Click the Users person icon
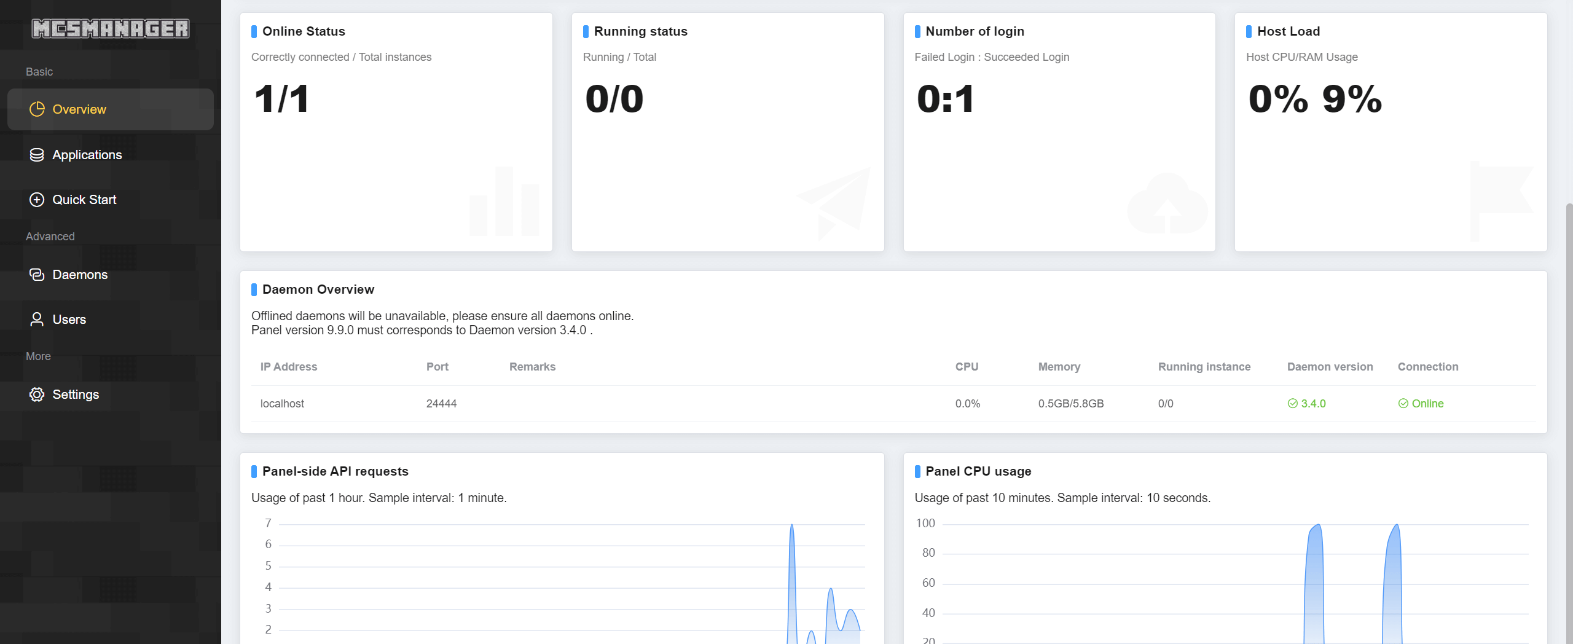This screenshot has height=644, width=1573. coord(37,319)
